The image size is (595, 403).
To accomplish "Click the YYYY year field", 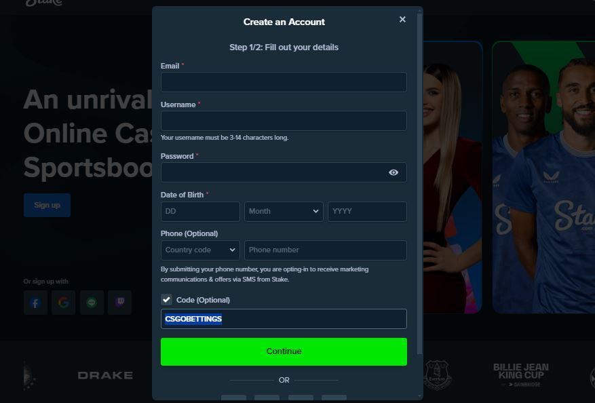I will 367,212.
